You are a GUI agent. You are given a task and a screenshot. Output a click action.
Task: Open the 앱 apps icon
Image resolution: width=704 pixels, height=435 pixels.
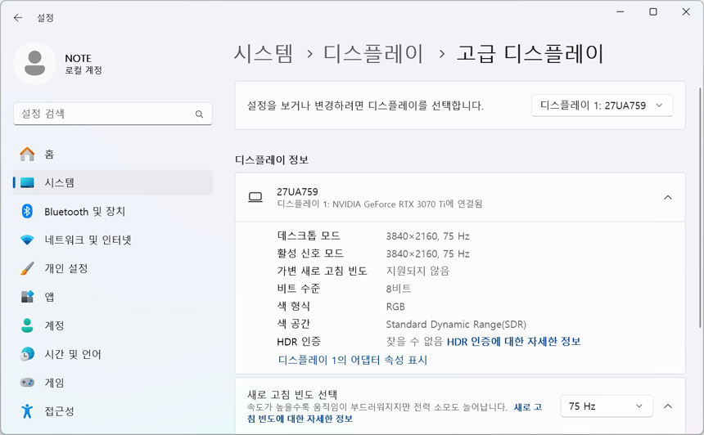[27, 297]
